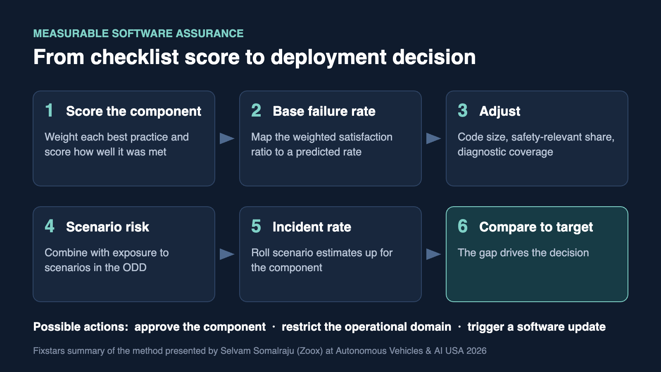Screen dimensions: 661x372
Task: Select the 'Scenario risk' card title
Action: coord(107,227)
